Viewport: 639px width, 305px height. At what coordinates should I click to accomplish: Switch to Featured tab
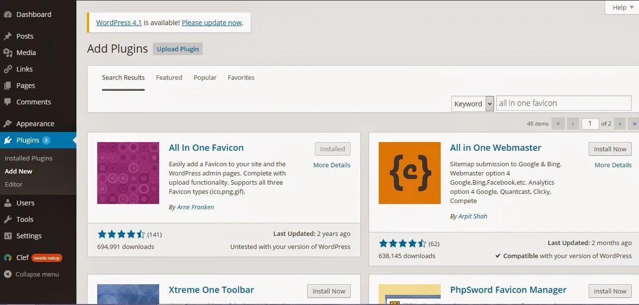pos(169,77)
